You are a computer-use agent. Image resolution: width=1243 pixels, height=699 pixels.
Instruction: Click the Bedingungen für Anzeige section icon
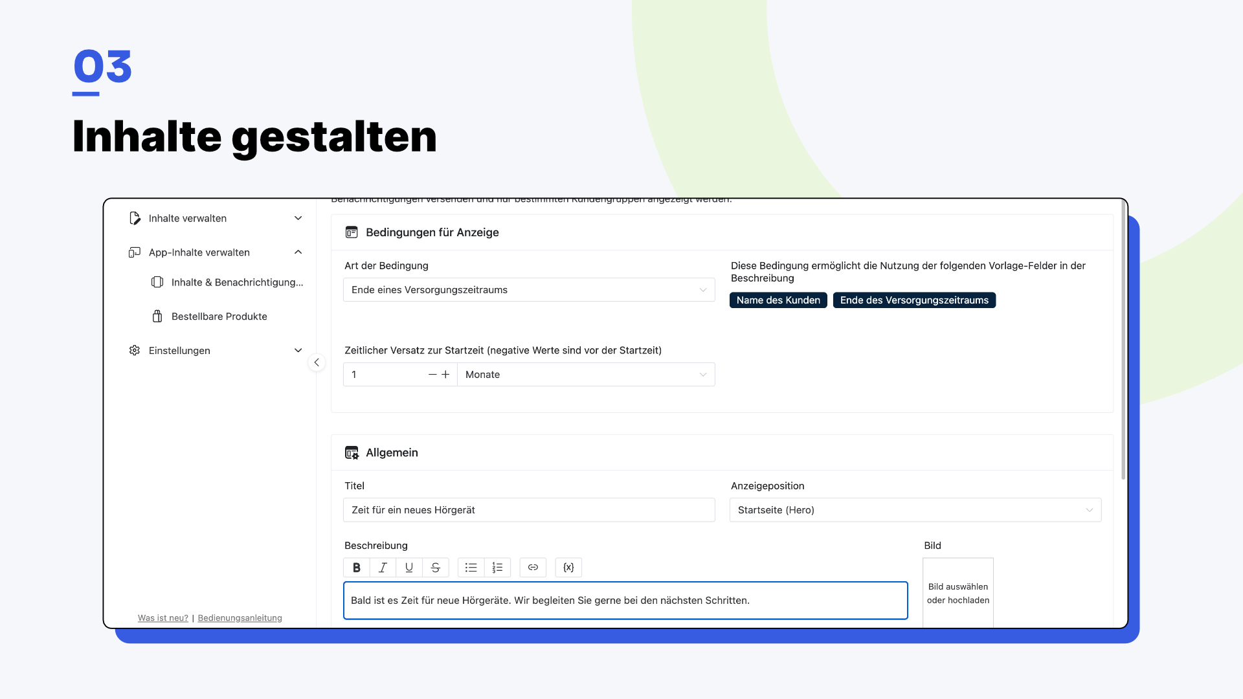click(352, 232)
